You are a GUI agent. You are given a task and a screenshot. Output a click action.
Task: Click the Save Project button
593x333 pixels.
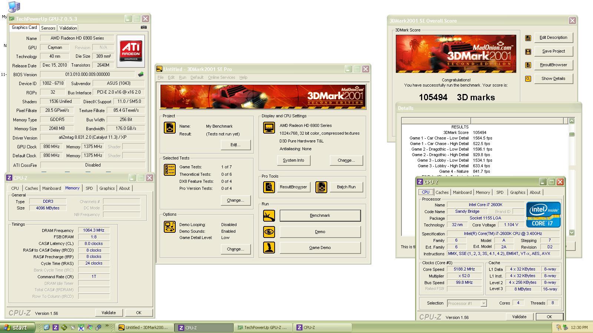coord(554,51)
